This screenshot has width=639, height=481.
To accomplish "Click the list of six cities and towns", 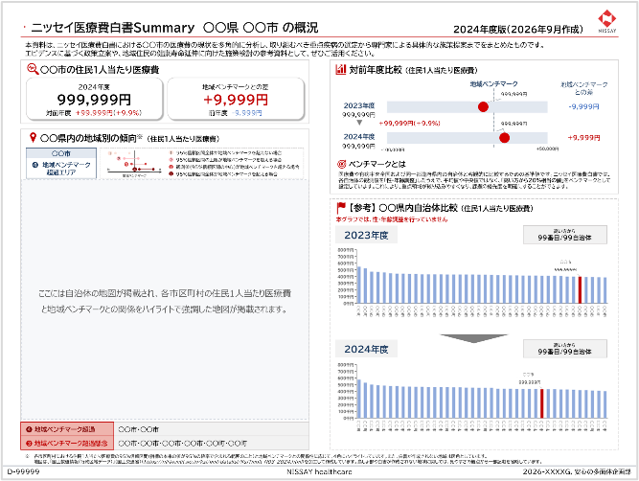I will click(x=183, y=443).
